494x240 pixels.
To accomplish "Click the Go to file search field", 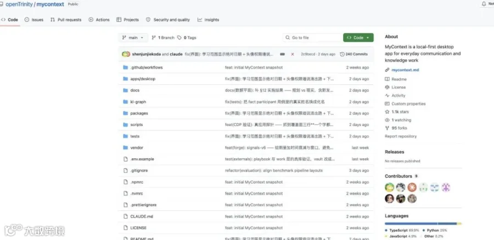I will 312,37.
